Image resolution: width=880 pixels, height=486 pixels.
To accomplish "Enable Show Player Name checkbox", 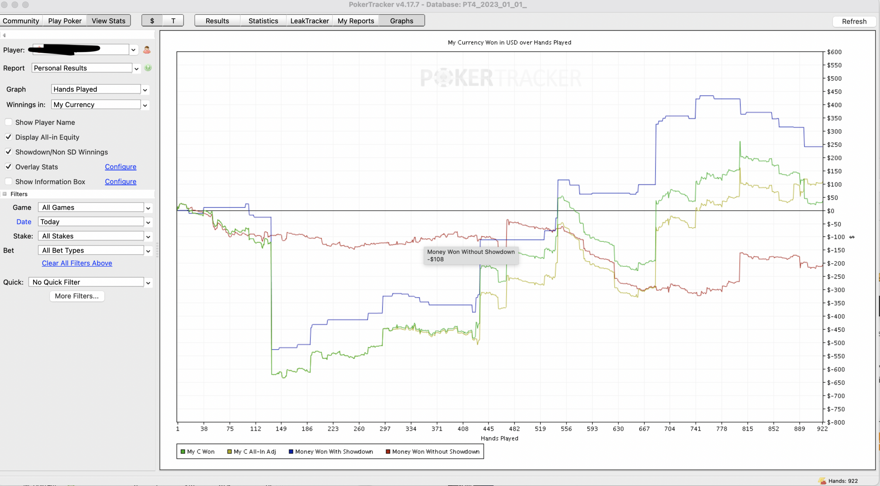I will point(9,122).
